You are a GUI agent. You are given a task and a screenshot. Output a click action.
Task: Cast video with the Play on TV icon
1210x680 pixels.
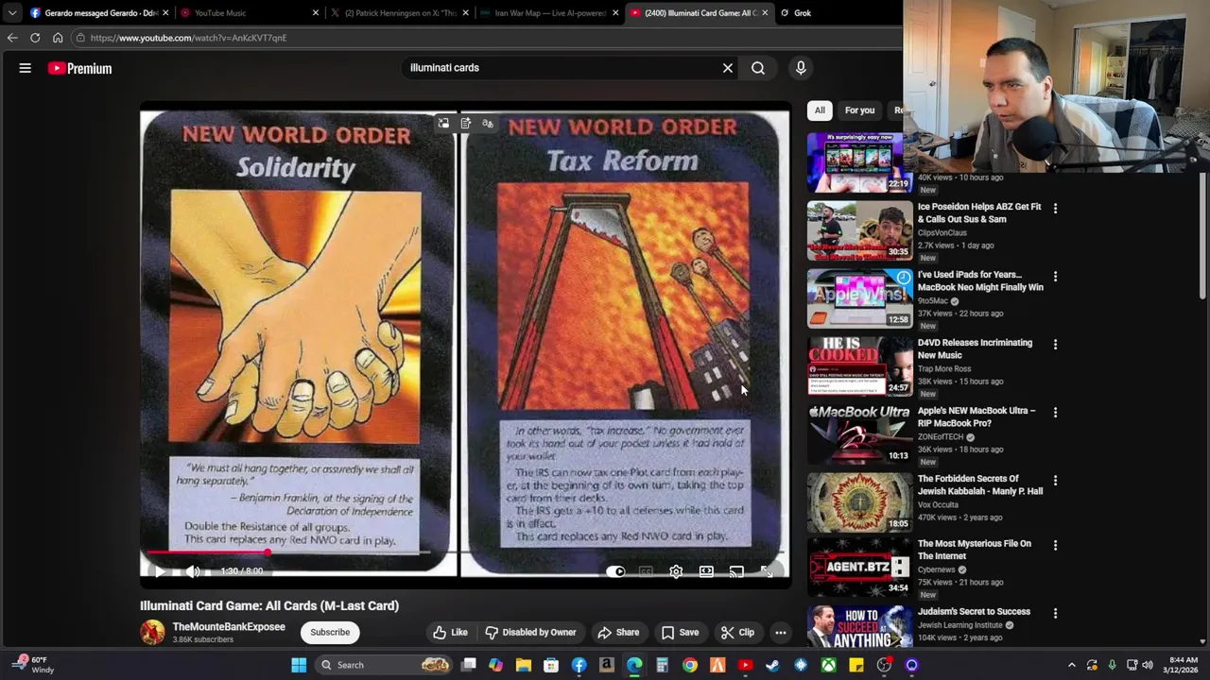tap(736, 571)
